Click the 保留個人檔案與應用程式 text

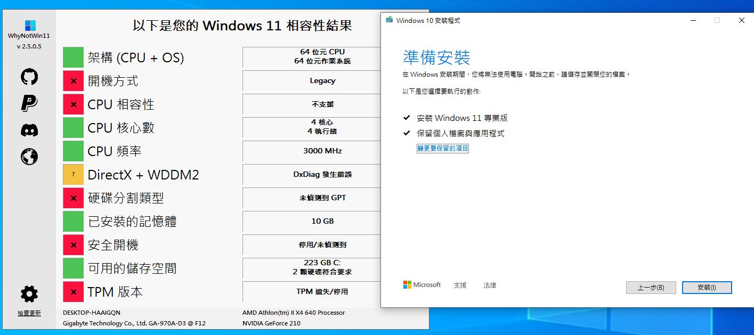(460, 133)
